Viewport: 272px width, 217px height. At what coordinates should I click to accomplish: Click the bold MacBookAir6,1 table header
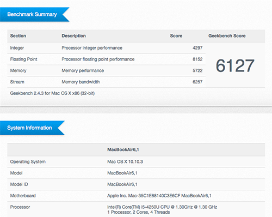click(123, 150)
